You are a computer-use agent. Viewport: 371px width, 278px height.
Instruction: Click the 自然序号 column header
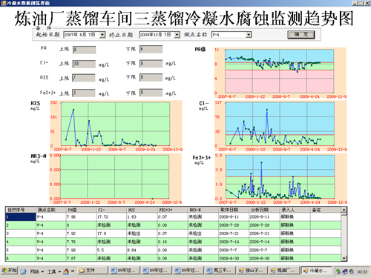click(21, 210)
